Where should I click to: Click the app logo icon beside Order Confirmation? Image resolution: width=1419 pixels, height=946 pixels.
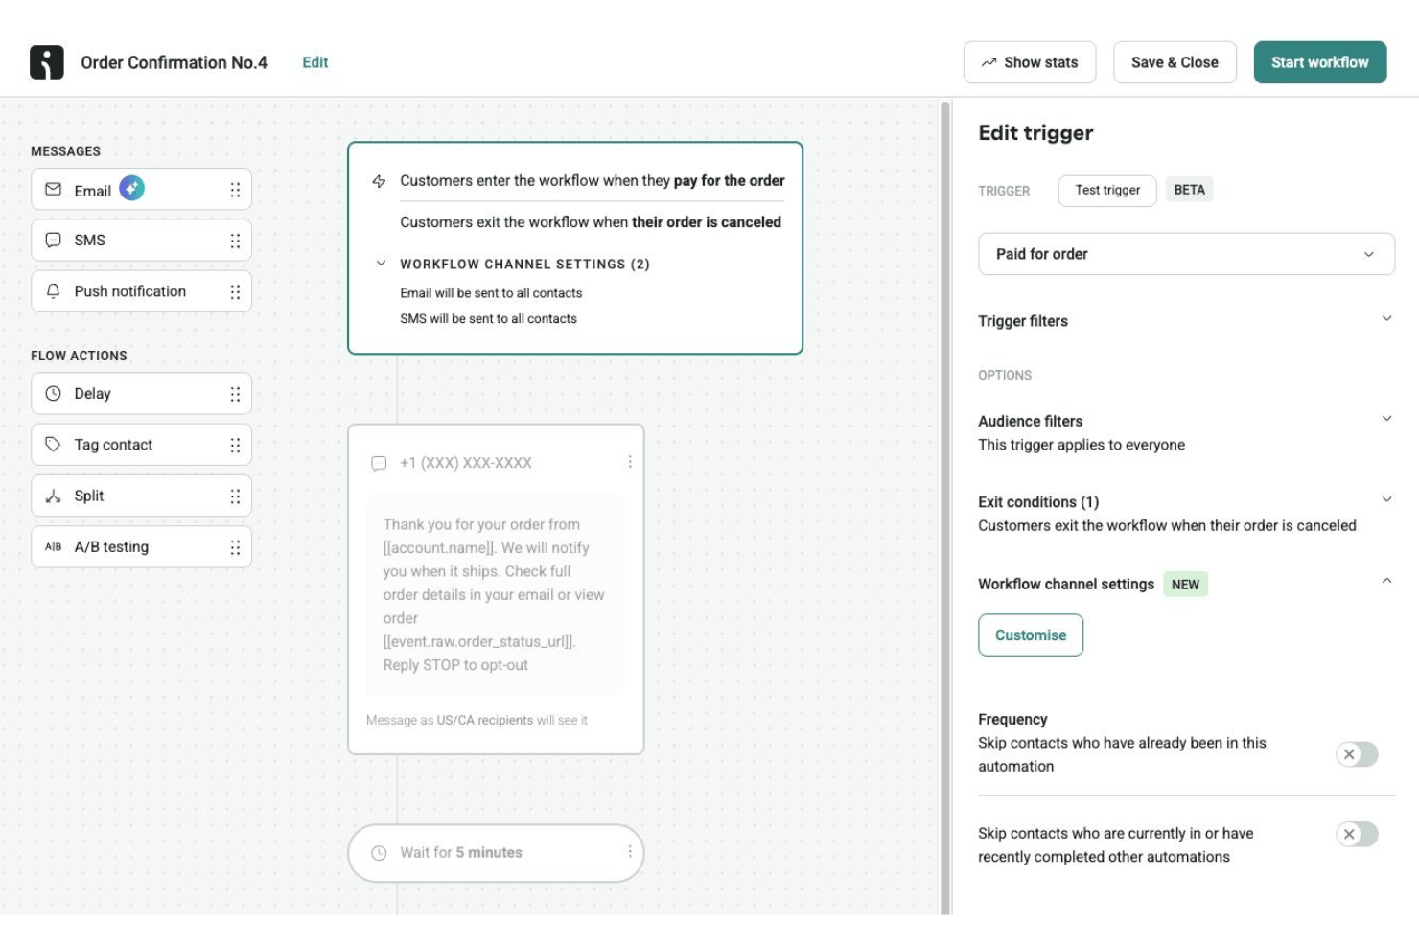[x=46, y=62]
